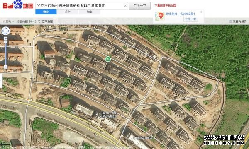This screenshot has width=249, height=149.
Task: Switch to the 驾车 tab
Action: tap(89, 12)
